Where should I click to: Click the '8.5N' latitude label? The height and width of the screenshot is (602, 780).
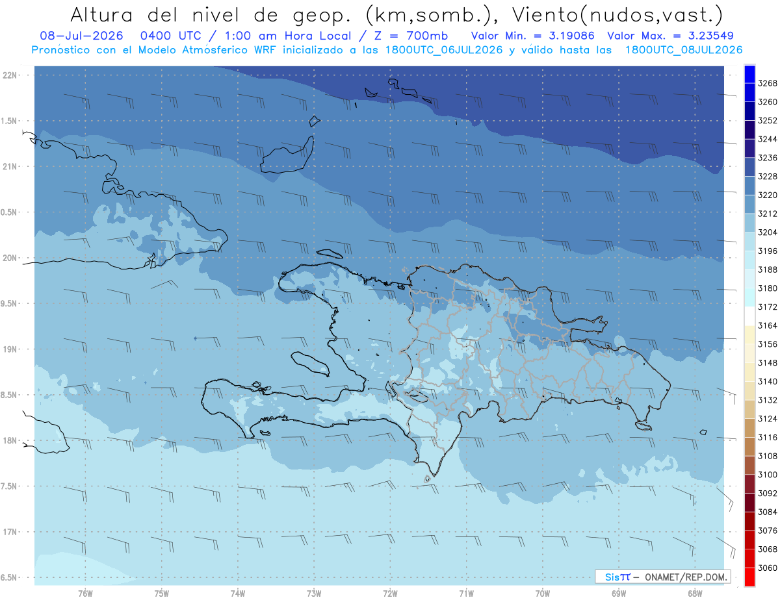point(9,395)
